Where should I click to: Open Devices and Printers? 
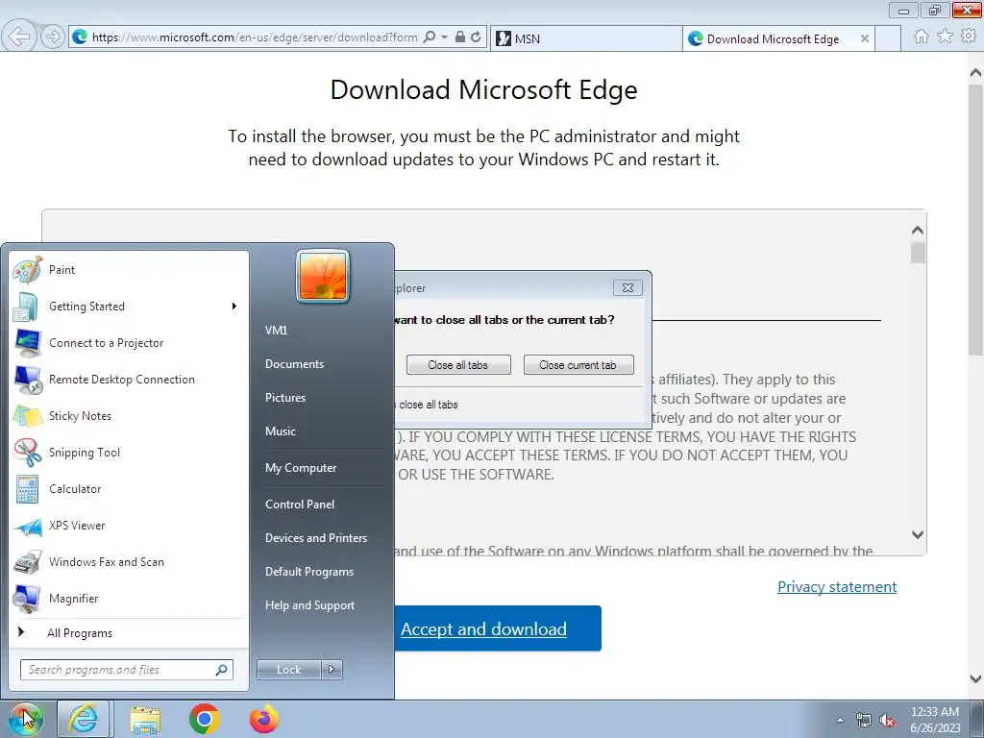pyautogui.click(x=315, y=538)
